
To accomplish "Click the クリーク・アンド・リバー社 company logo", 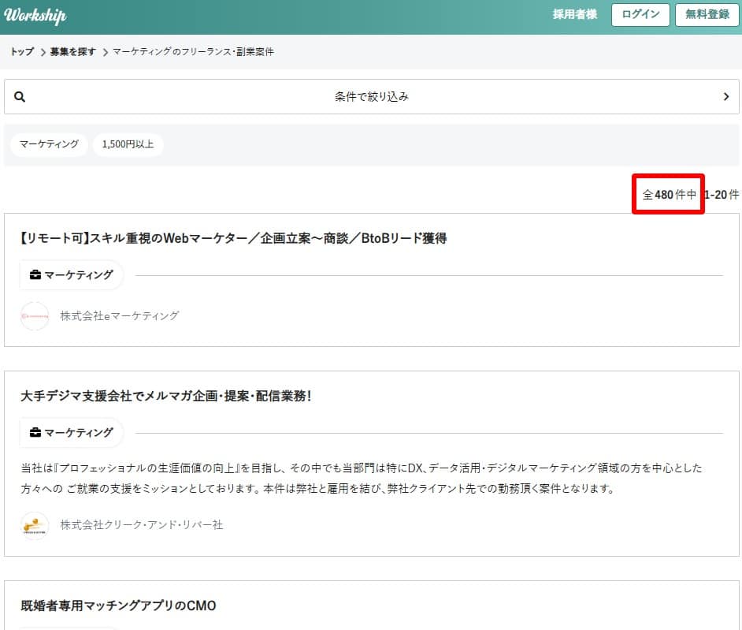I will tap(35, 524).
